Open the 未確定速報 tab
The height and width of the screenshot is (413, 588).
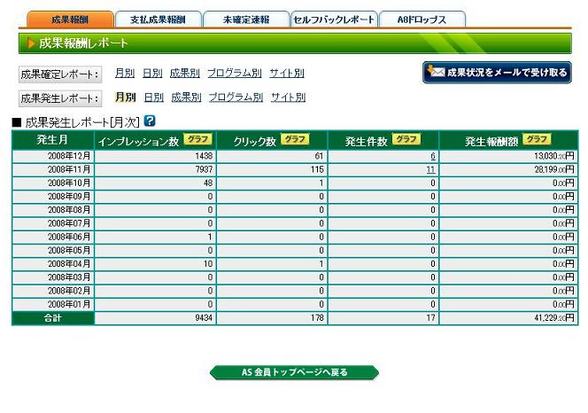(246, 19)
